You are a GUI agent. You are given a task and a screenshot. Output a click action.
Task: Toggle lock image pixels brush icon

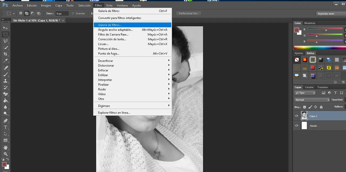pos(310,107)
